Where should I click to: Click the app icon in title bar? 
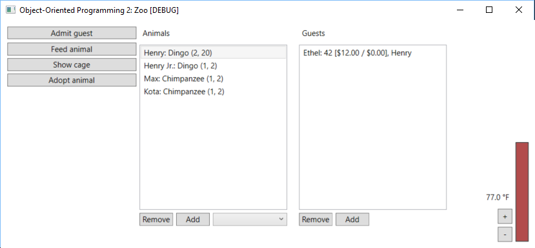[x=10, y=10]
